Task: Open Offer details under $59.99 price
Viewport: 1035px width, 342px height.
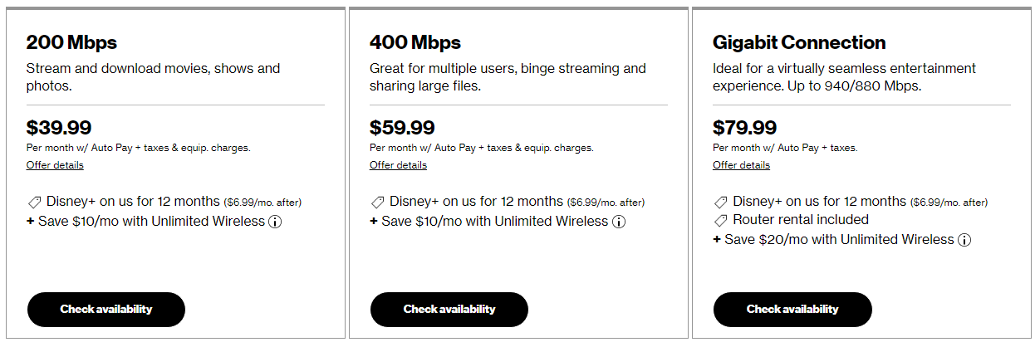Action: click(x=398, y=165)
